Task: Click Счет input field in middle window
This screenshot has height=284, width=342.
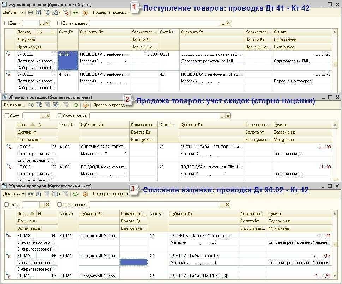Action: 31,116
